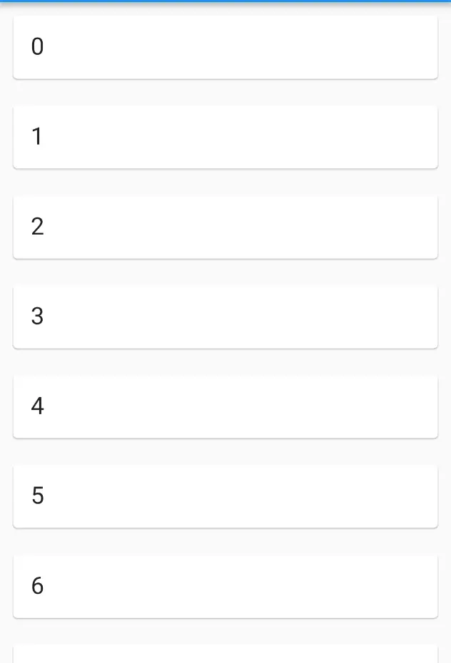Click the number 5 text

coord(38,495)
